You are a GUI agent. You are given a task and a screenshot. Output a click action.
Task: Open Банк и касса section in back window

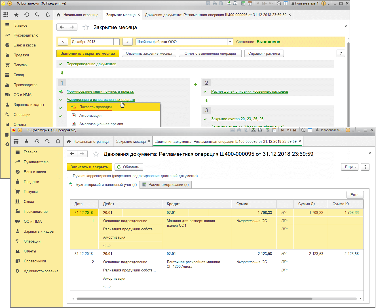pos(24,45)
